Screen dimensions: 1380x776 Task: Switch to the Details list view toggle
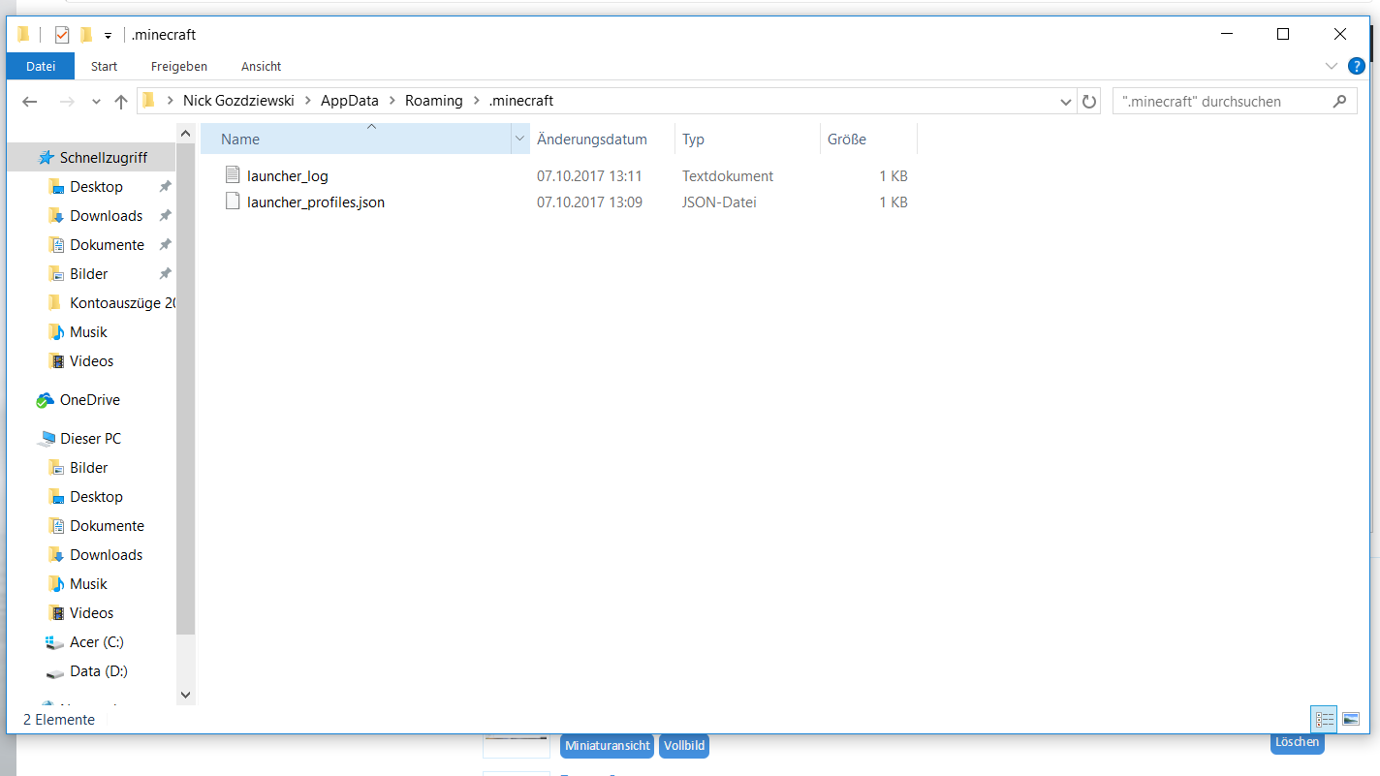point(1324,719)
